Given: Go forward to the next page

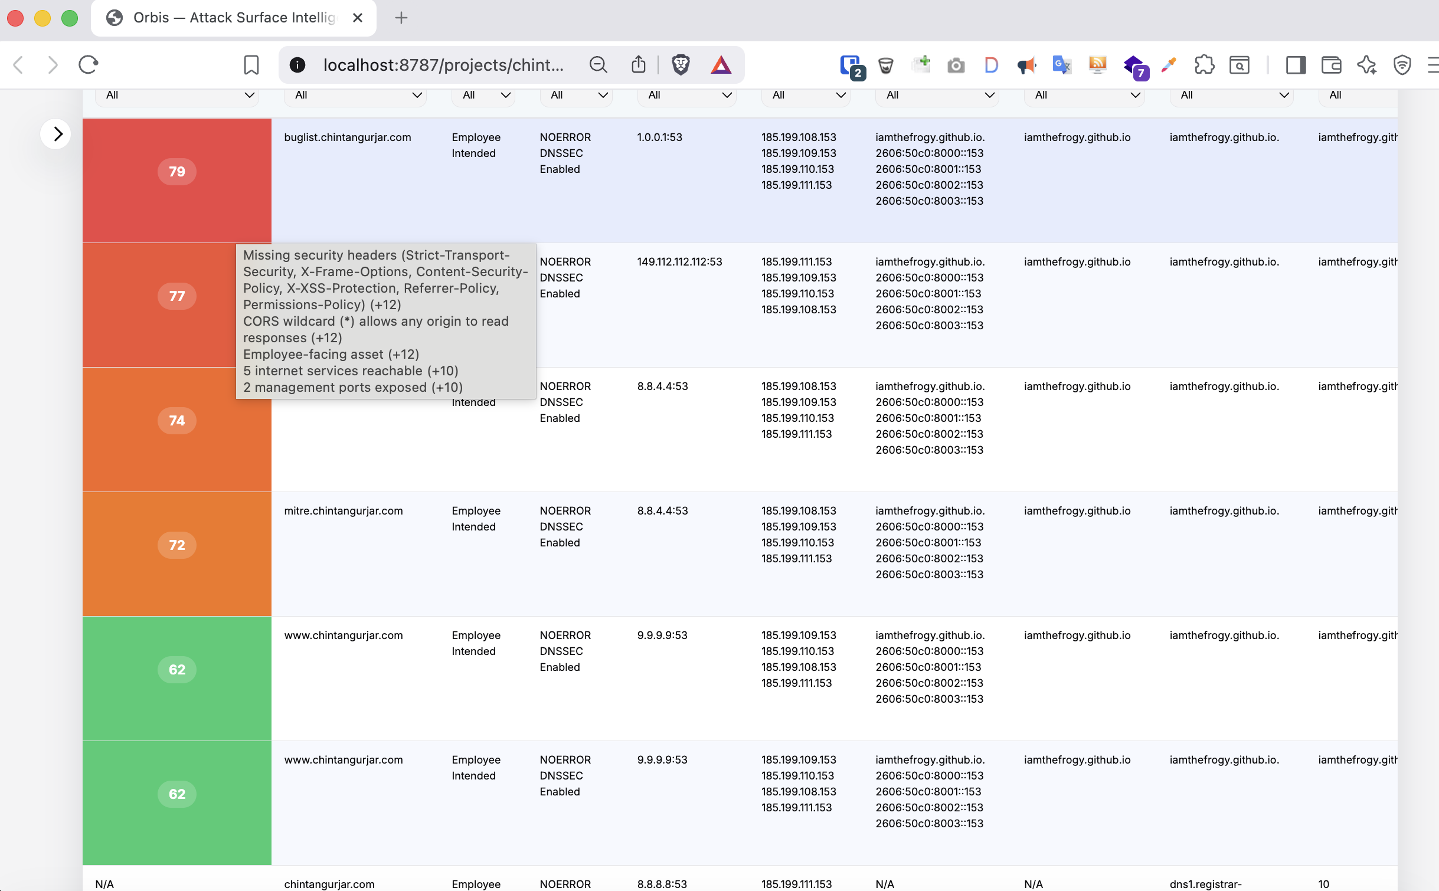Looking at the screenshot, I should [53, 65].
